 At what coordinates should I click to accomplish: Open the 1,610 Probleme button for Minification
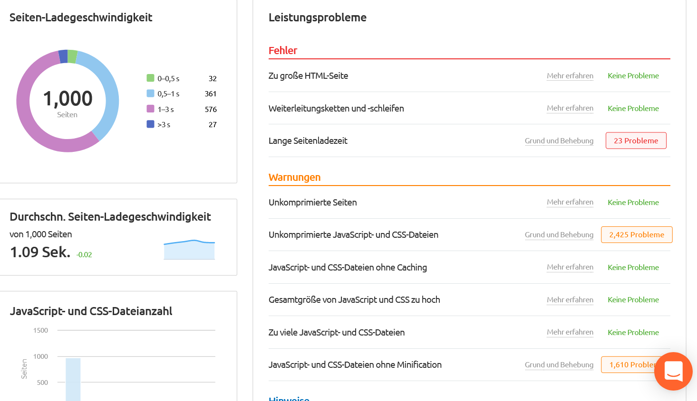pyautogui.click(x=628, y=364)
